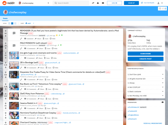Open the community selector in top bar
This screenshot has height=125, width=168.
[x=34, y=3]
